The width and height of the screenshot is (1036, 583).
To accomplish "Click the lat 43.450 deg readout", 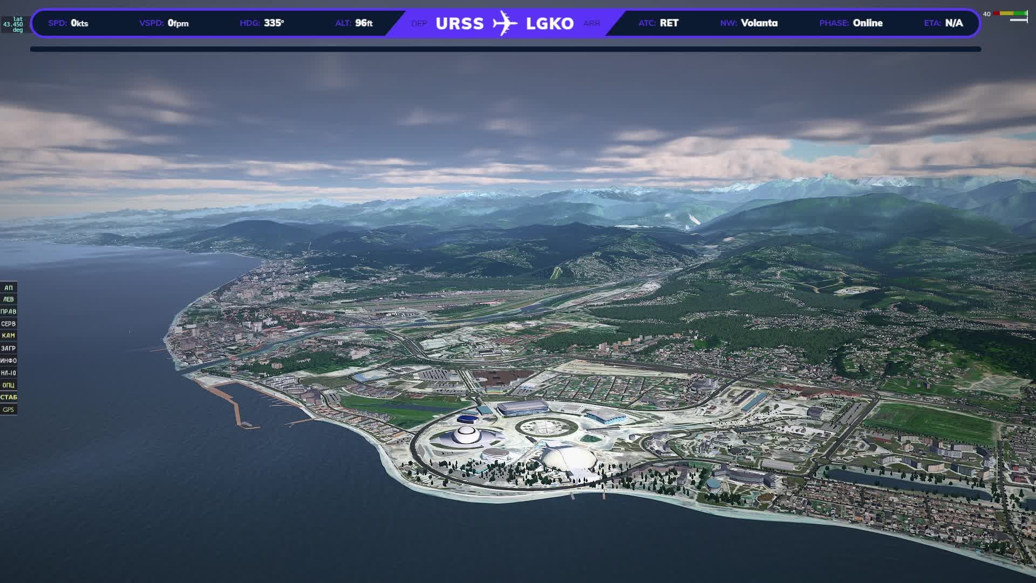I will click(14, 24).
